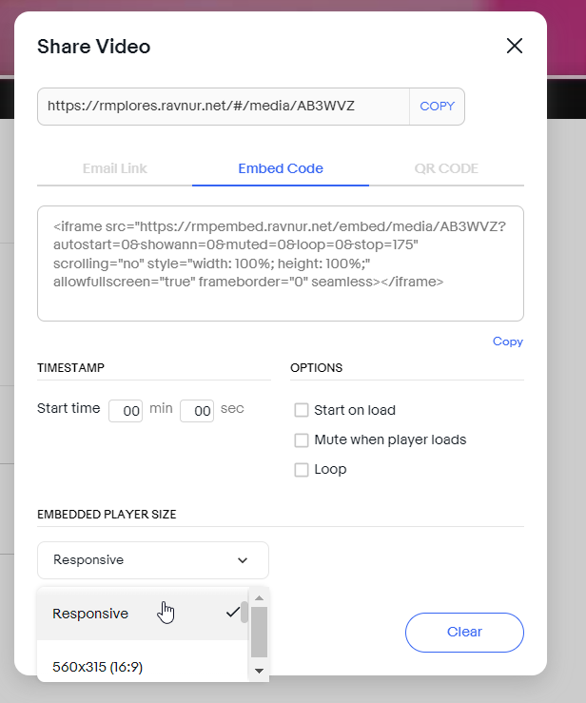Click the scroll down arrow in size list
586x703 pixels.
pyautogui.click(x=259, y=671)
